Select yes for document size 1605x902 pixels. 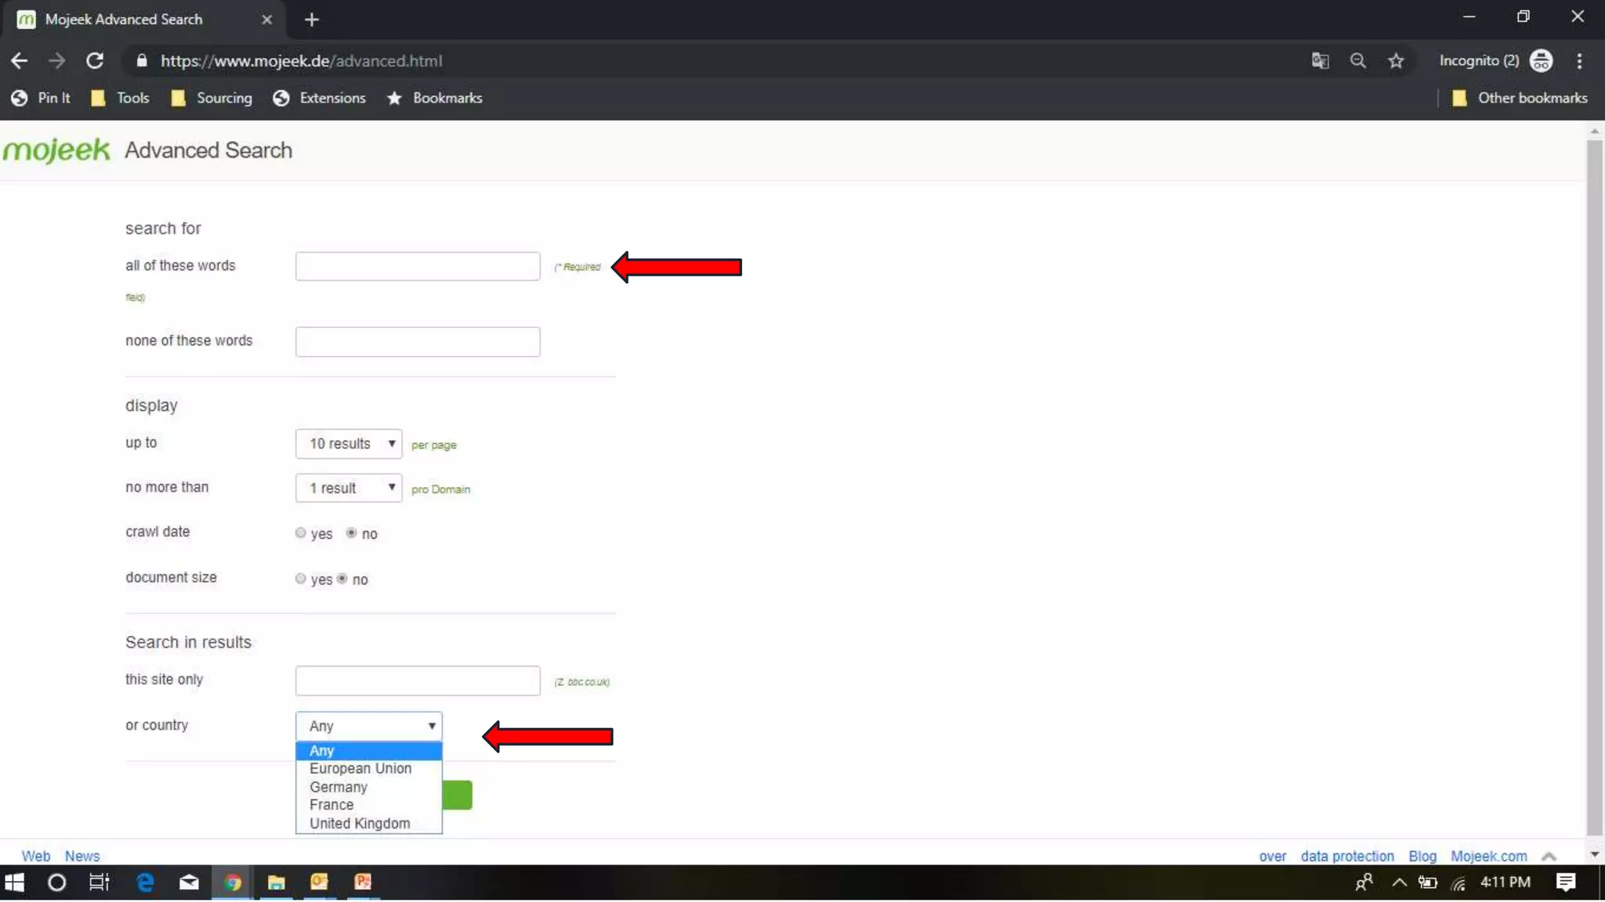coord(301,579)
